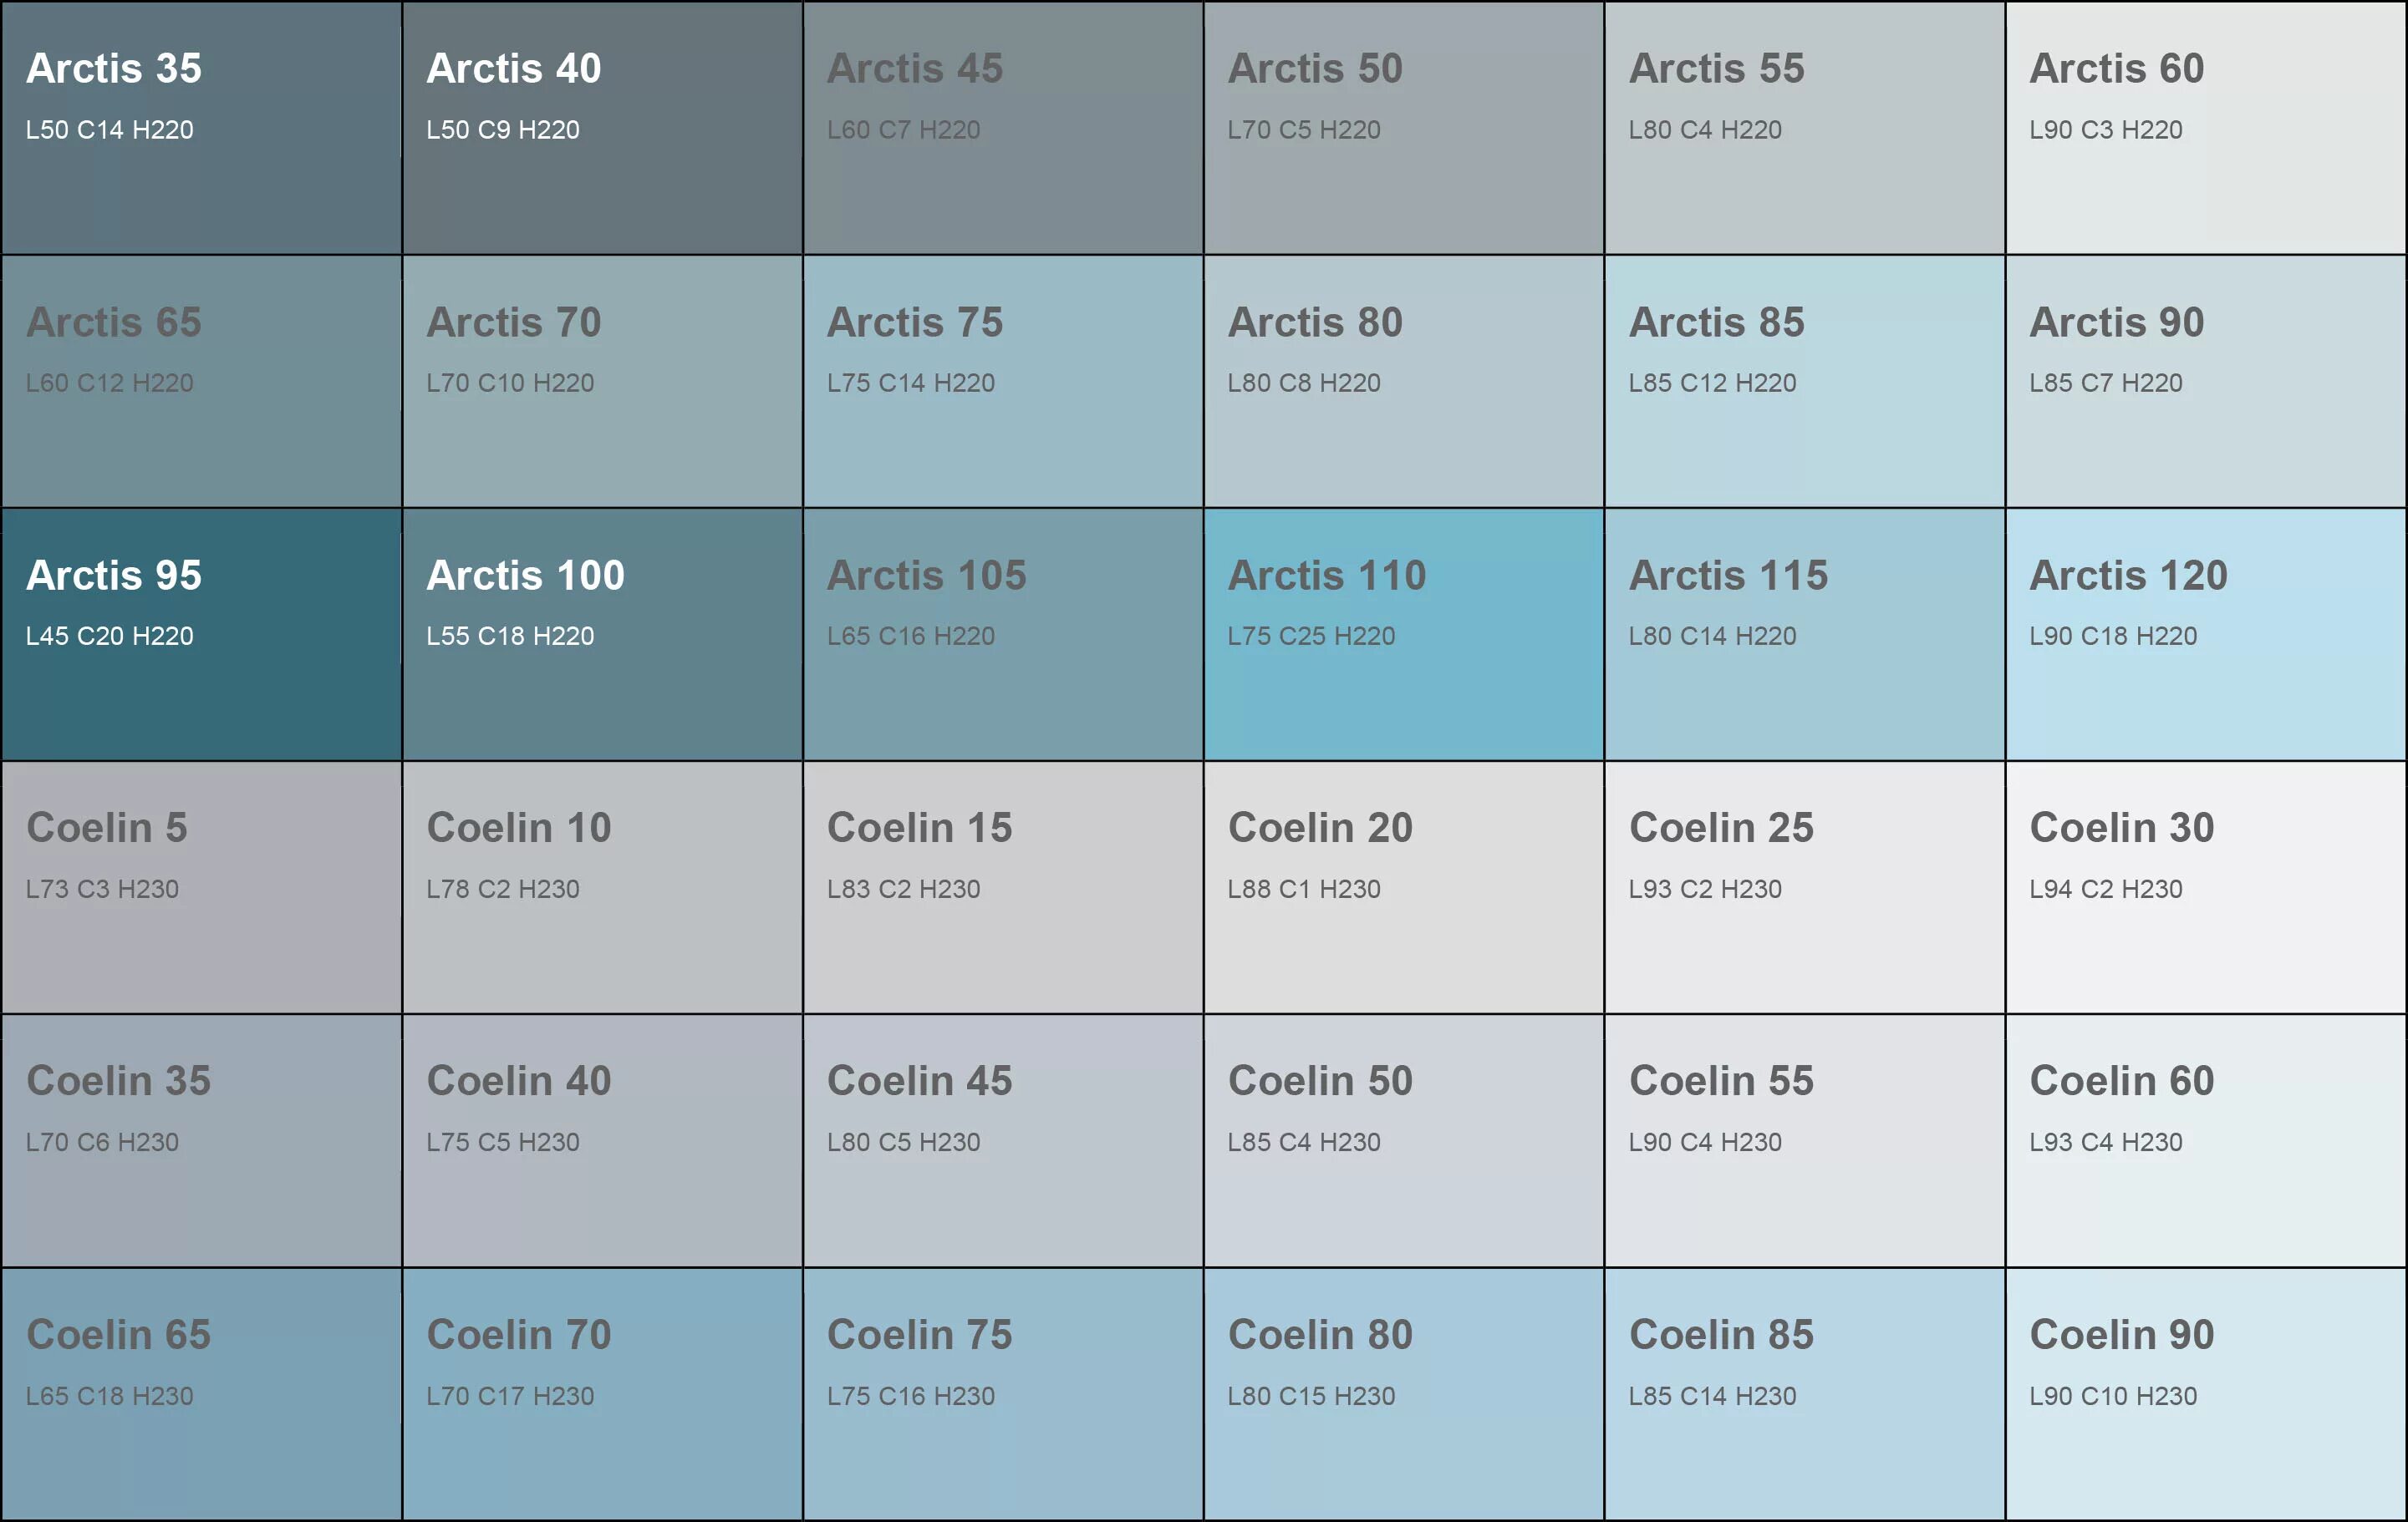Select the Coelin 5 gray swatch
The image size is (2408, 1522).
(201, 887)
